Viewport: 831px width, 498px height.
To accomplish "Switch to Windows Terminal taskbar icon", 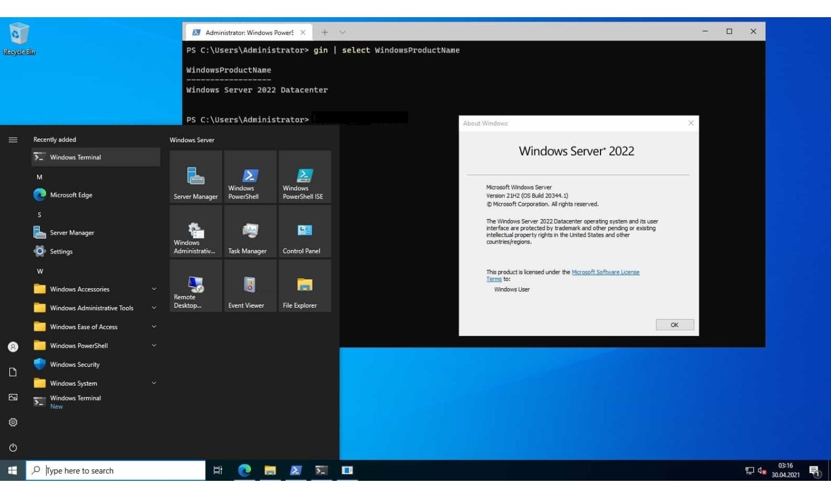I will click(x=321, y=470).
